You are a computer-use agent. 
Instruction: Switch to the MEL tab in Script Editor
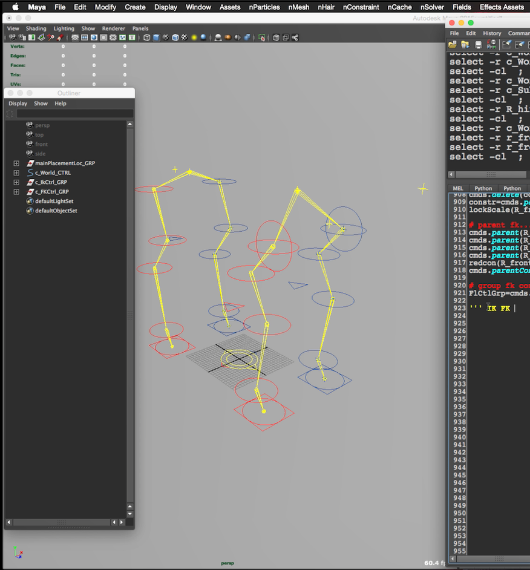coord(458,188)
